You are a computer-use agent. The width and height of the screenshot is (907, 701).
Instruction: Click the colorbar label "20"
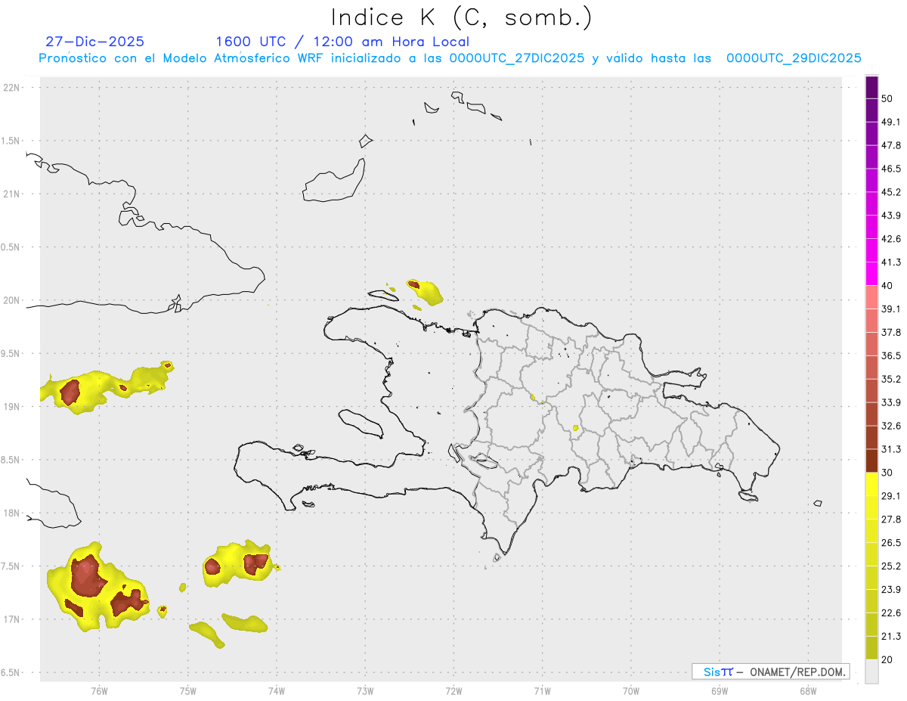[887, 659]
